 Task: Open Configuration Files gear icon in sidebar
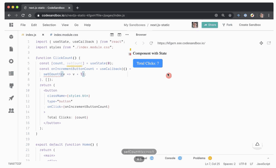pos(11,61)
